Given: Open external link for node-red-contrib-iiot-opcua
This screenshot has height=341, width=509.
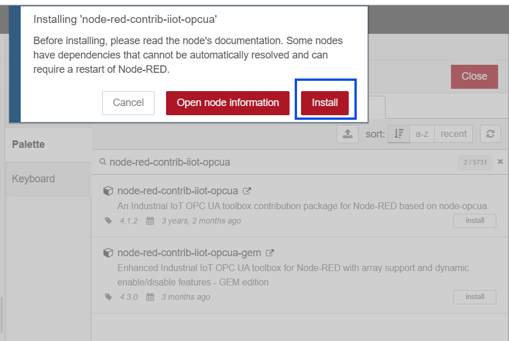Looking at the screenshot, I should tap(247, 191).
